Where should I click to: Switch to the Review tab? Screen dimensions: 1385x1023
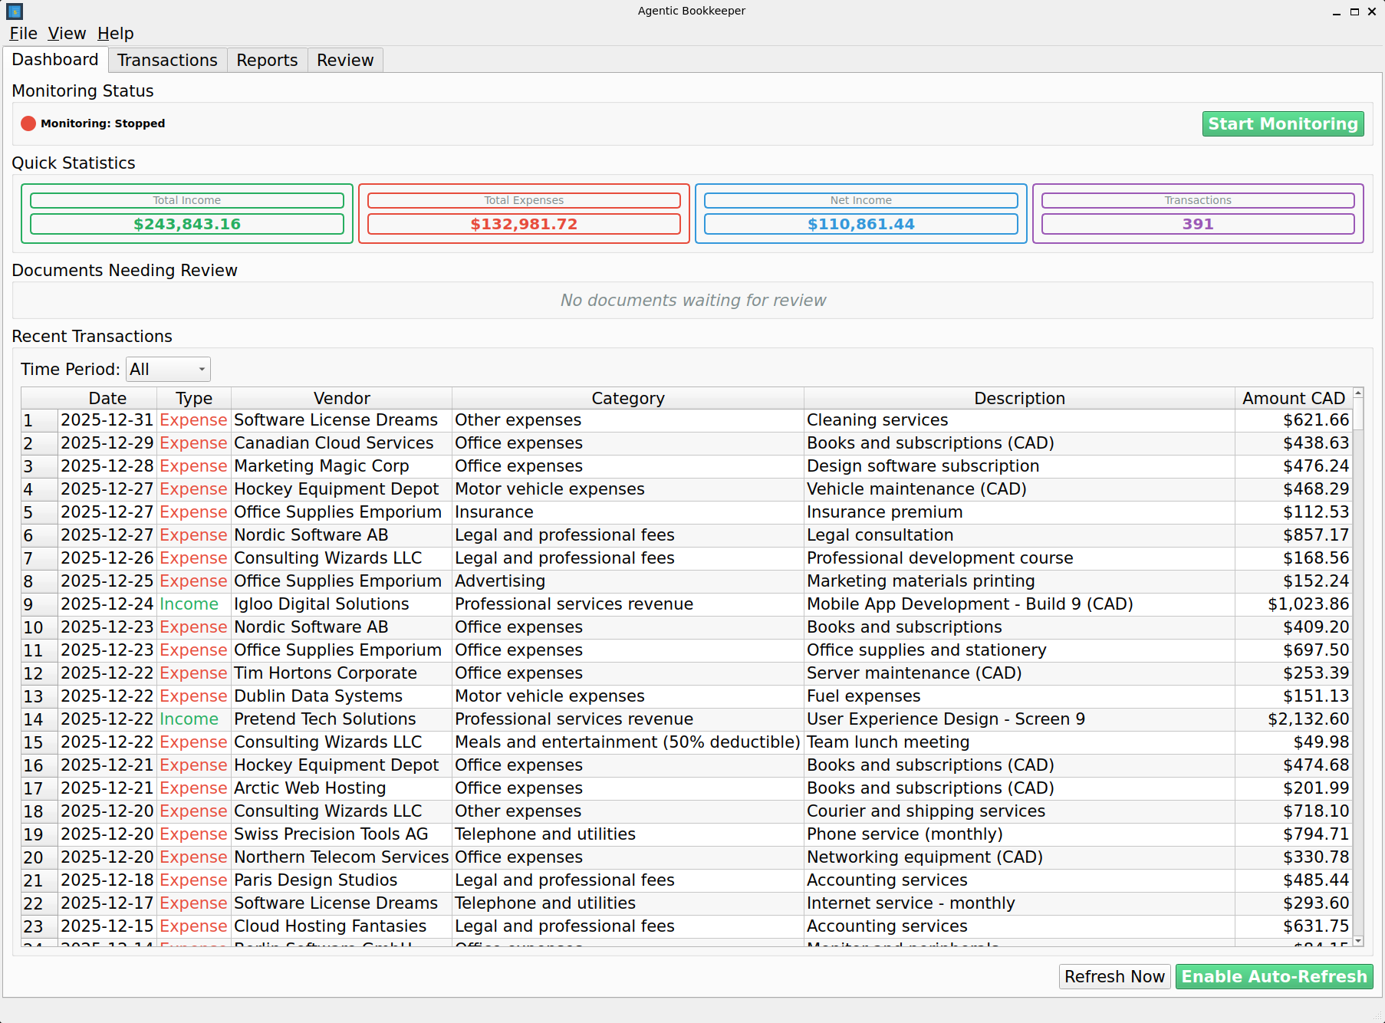click(x=344, y=60)
